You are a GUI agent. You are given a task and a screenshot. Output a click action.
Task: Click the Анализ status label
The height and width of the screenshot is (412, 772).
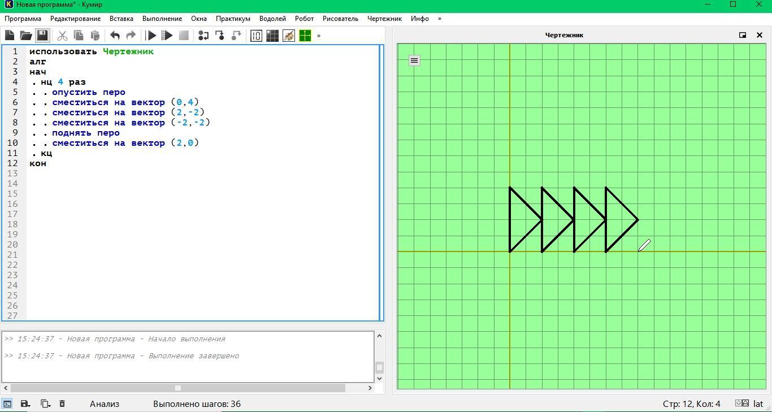click(105, 404)
